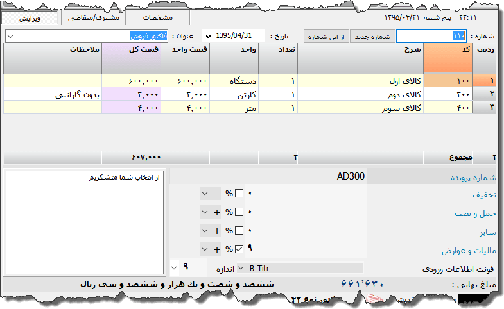Select the کالای اول description cell

coord(360,81)
